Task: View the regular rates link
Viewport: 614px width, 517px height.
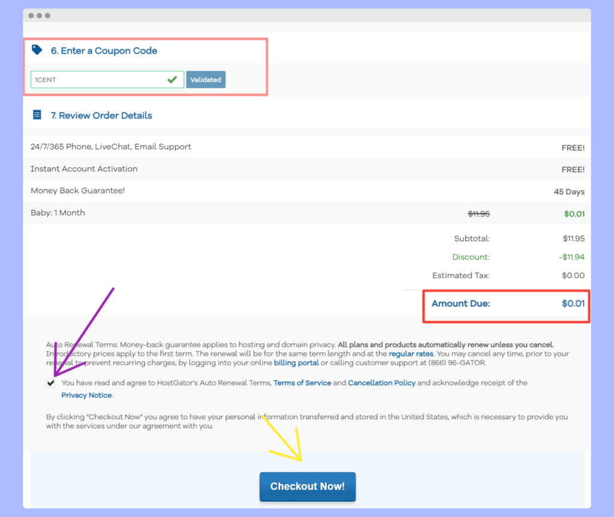Action: click(411, 354)
